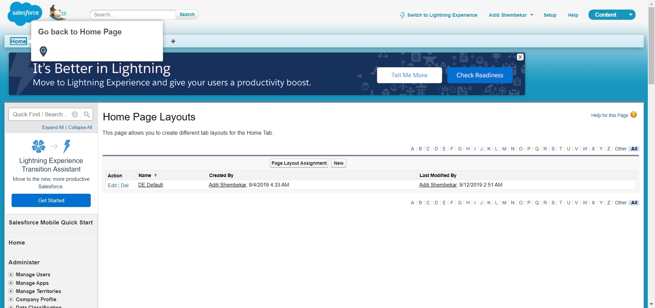The image size is (655, 308).
Task: Click the Quick Find info icon
Action: (x=75, y=115)
